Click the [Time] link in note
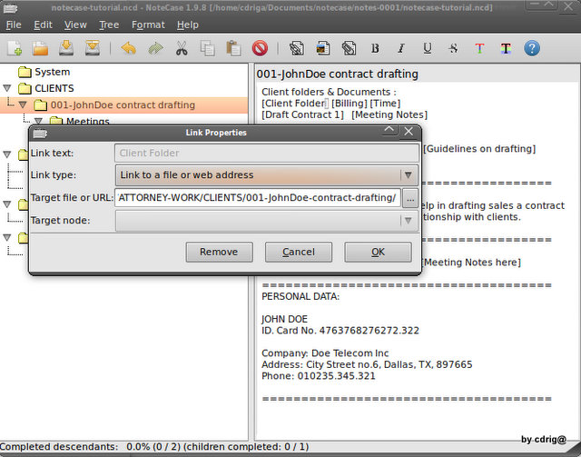The width and height of the screenshot is (581, 457). coord(385,104)
